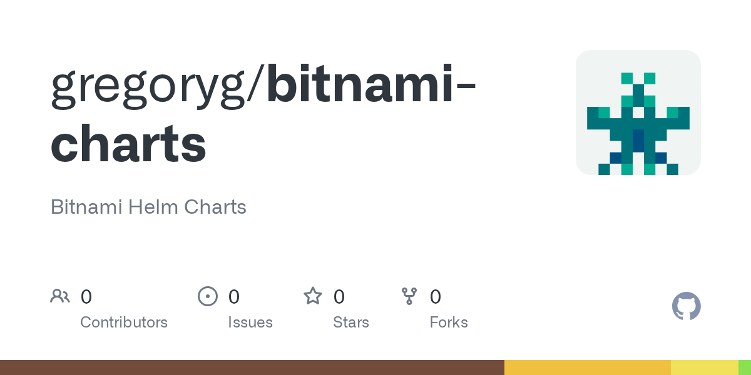This screenshot has width=751, height=375.
Task: Click the Contributors label
Action: 124,322
